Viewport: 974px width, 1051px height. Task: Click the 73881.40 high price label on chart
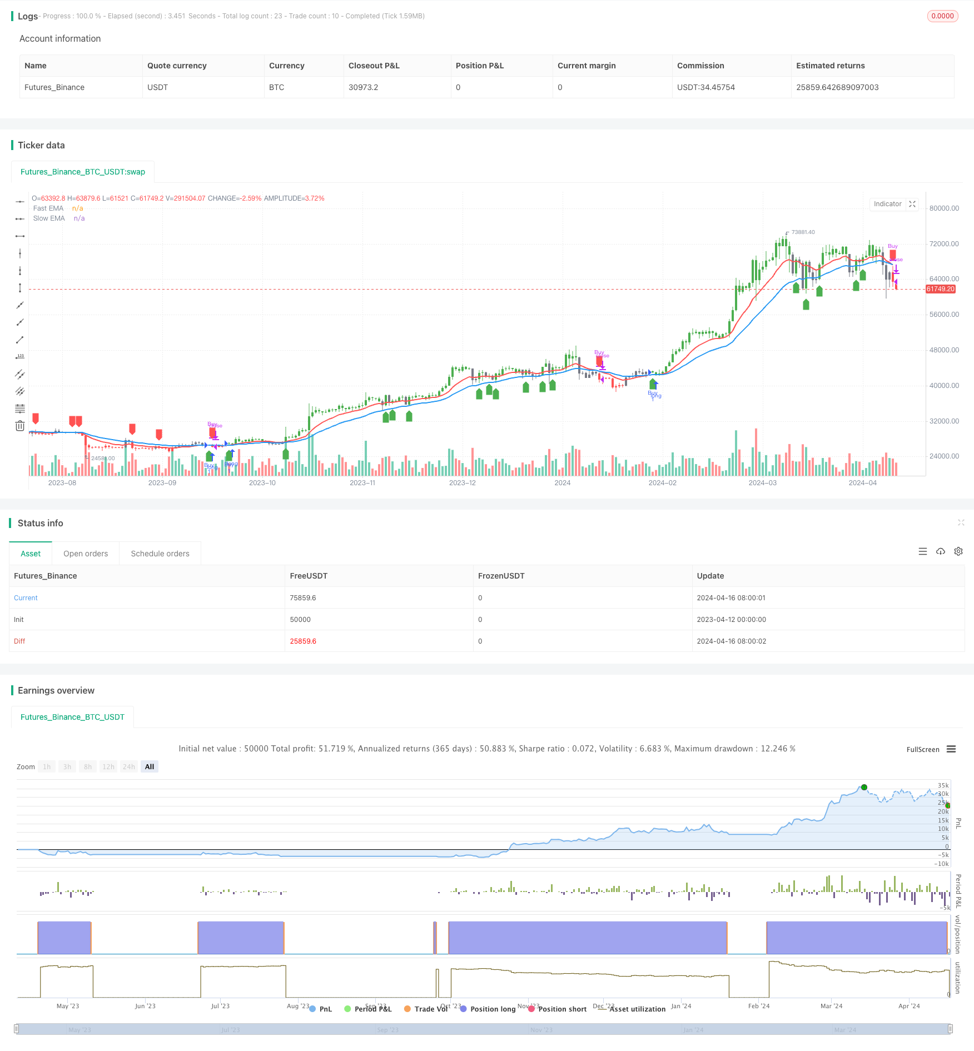(x=803, y=232)
